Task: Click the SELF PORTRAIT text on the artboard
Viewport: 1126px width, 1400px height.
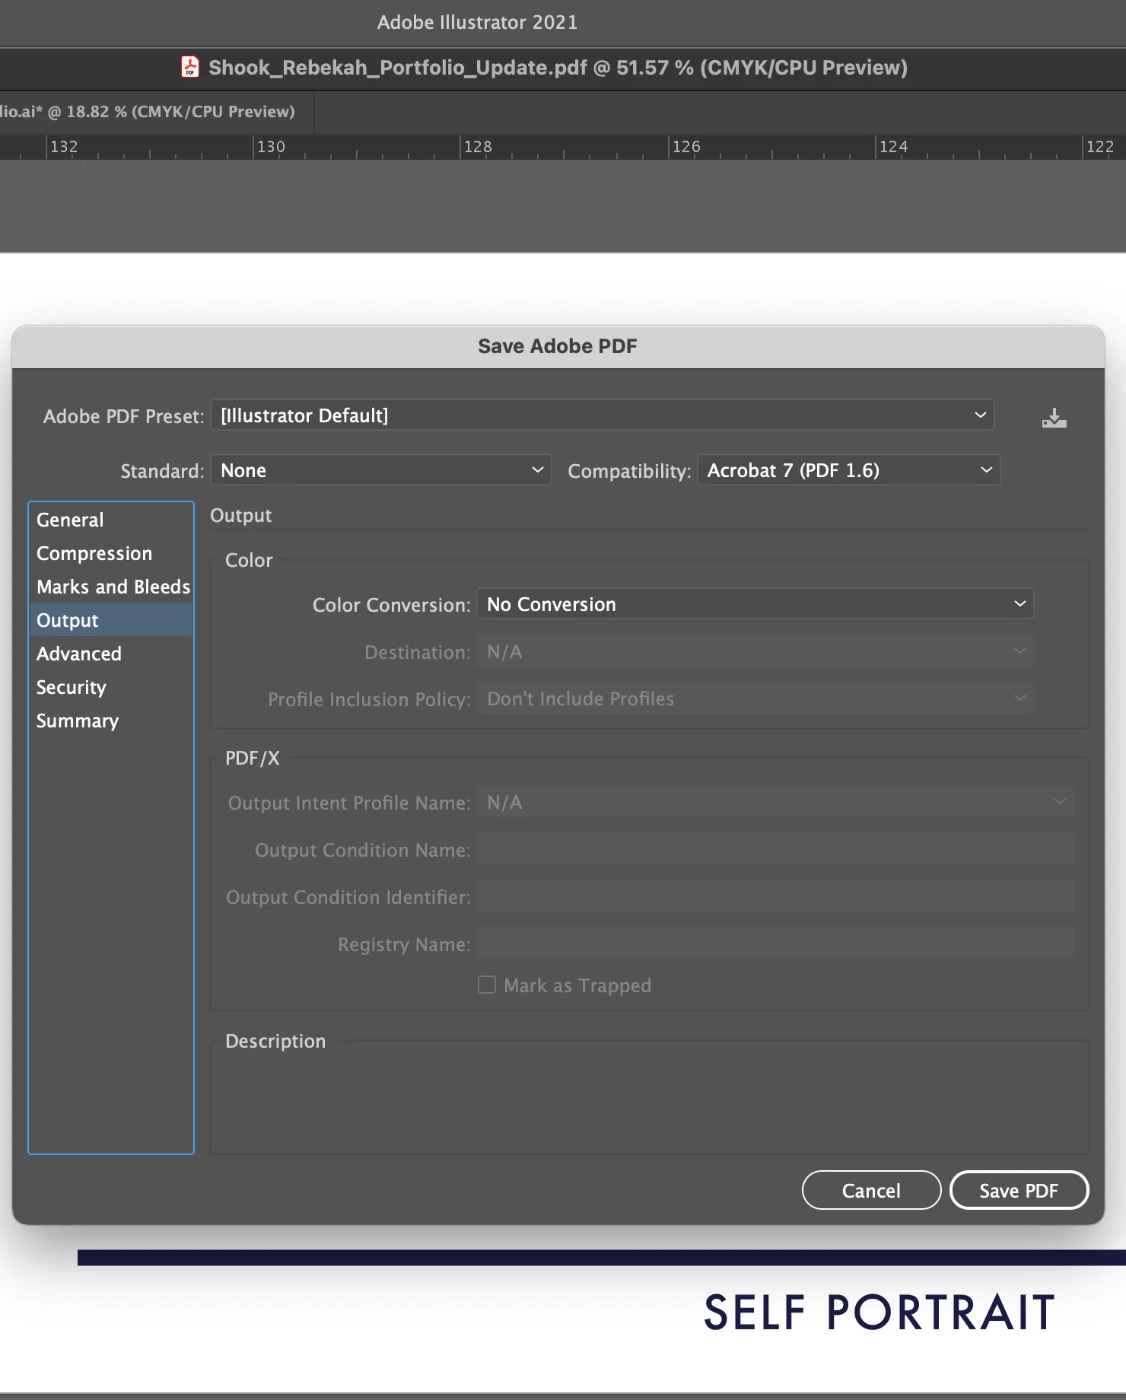Action: [x=879, y=1312]
